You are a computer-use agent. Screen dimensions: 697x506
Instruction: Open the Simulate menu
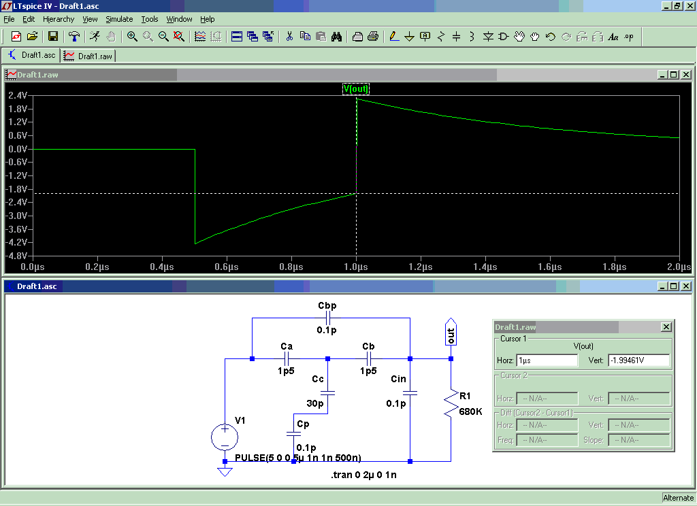coord(119,19)
